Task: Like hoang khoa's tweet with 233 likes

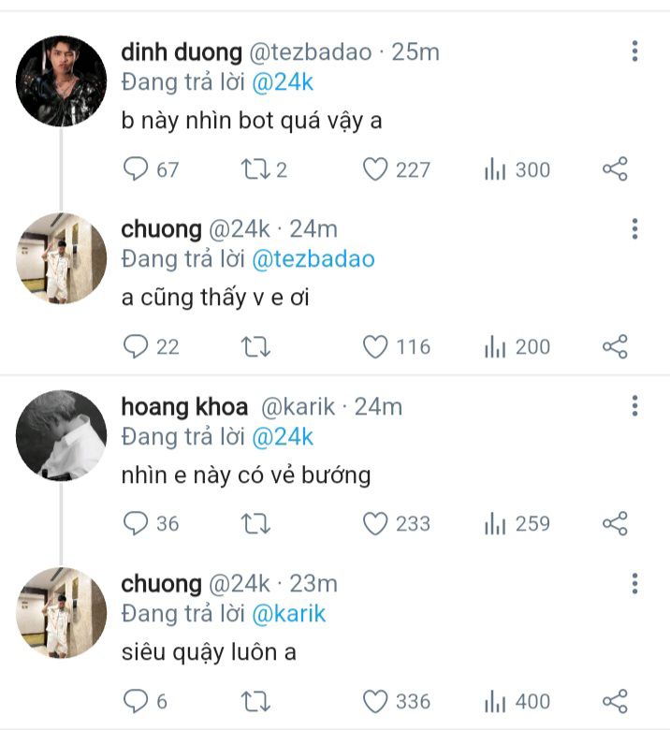Action: tap(375, 523)
